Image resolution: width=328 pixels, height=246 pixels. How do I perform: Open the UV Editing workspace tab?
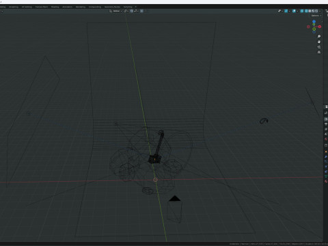pyautogui.click(x=27, y=7)
